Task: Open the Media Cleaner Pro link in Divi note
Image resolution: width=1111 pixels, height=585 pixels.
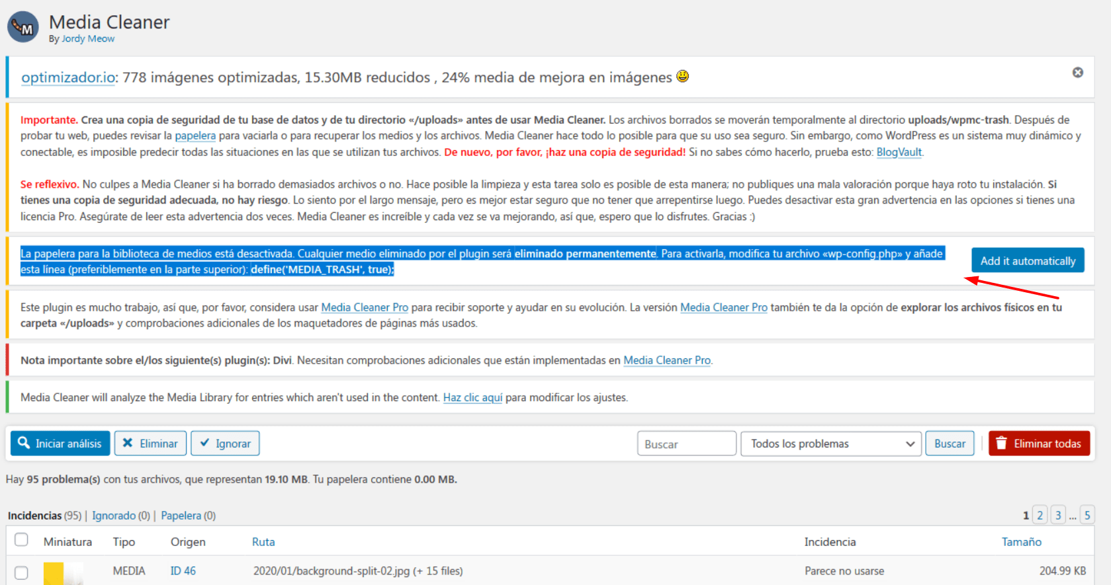Action: click(667, 360)
